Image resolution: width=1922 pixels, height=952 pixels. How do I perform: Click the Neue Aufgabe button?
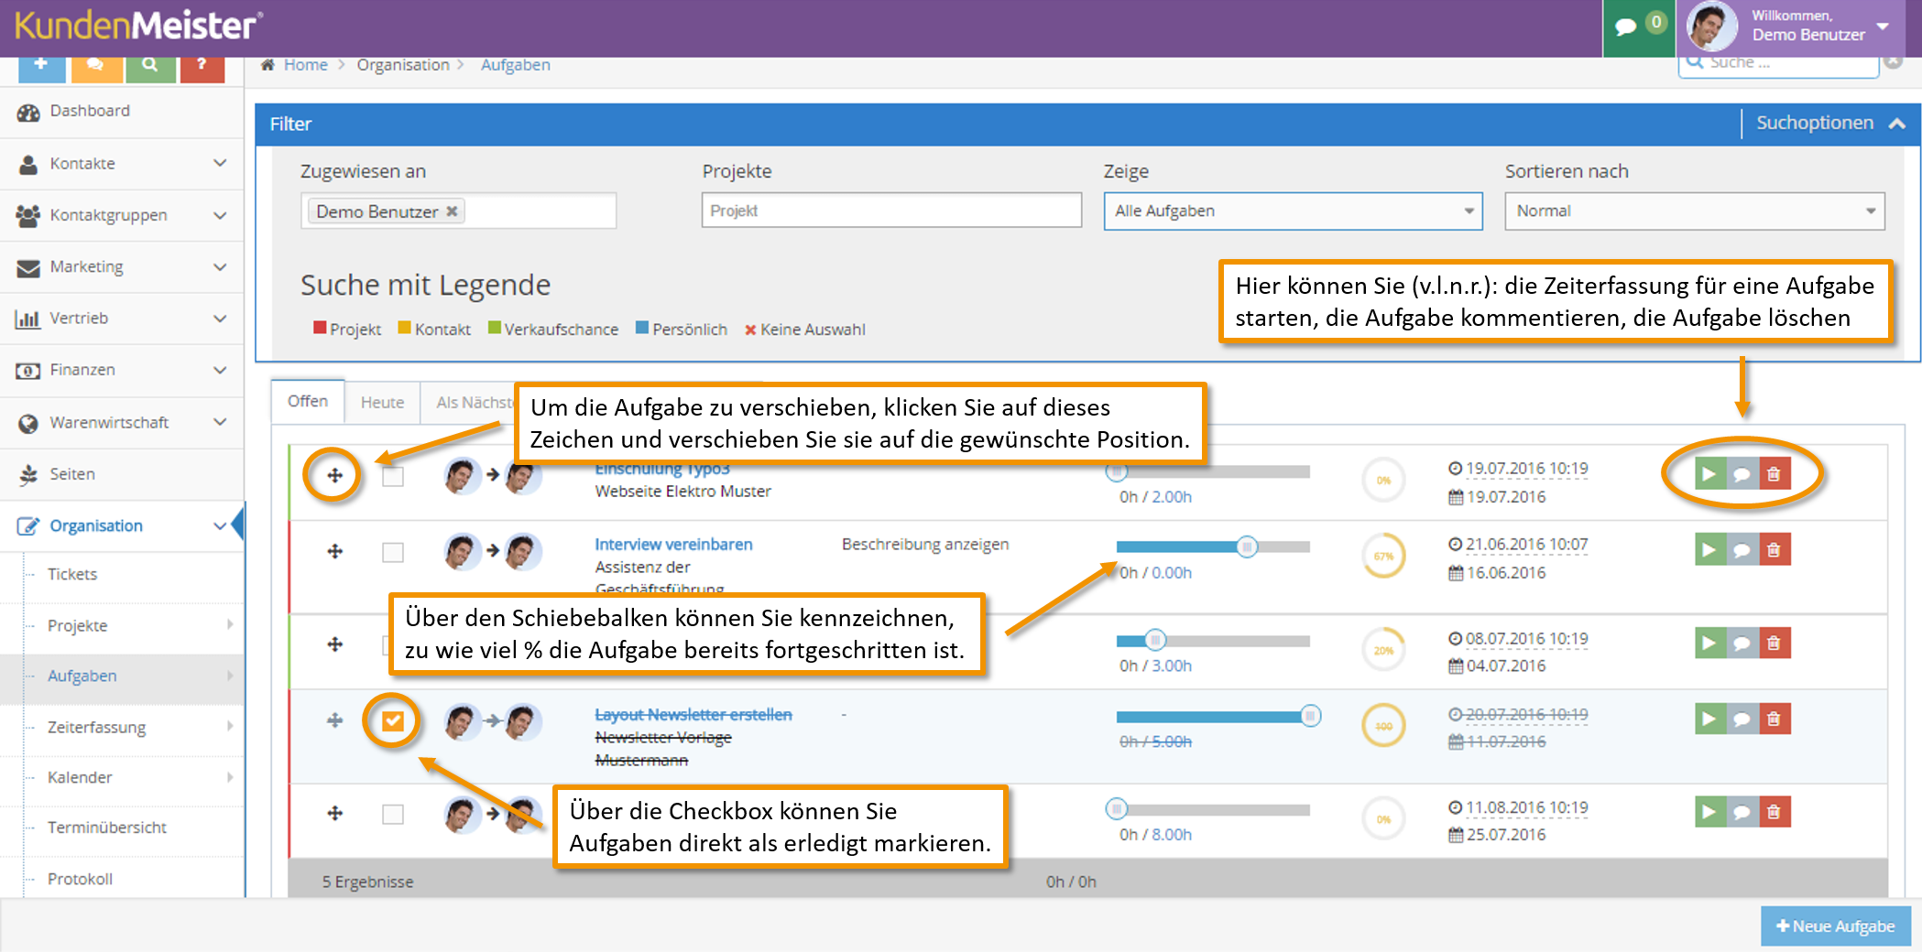click(1835, 925)
